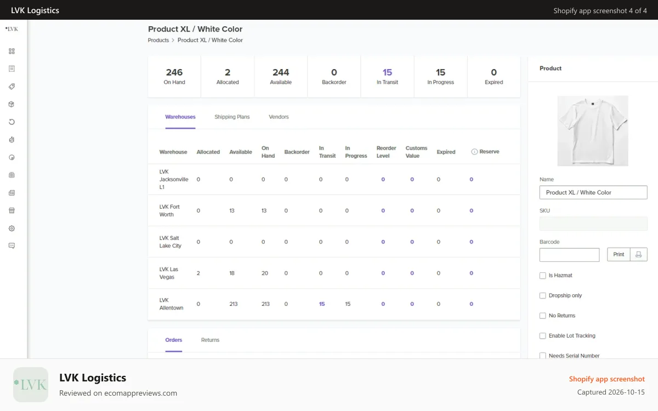The width and height of the screenshot is (658, 411).
Task: Check the Is Hazmat checkbox
Action: point(543,276)
